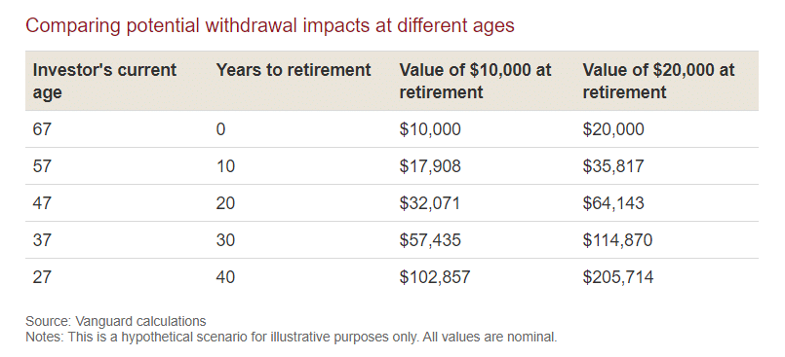Select the Years to retirement column header
Viewport: 785px width, 357px height.
(294, 70)
